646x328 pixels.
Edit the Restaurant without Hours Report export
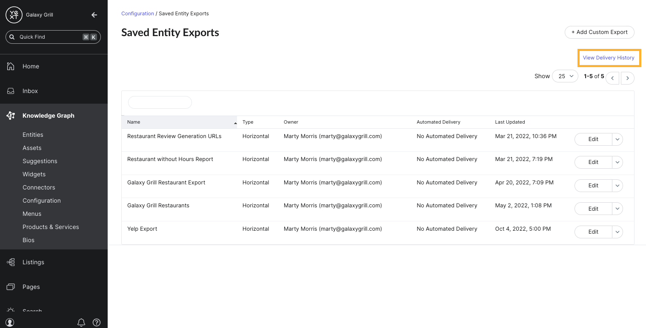593,162
